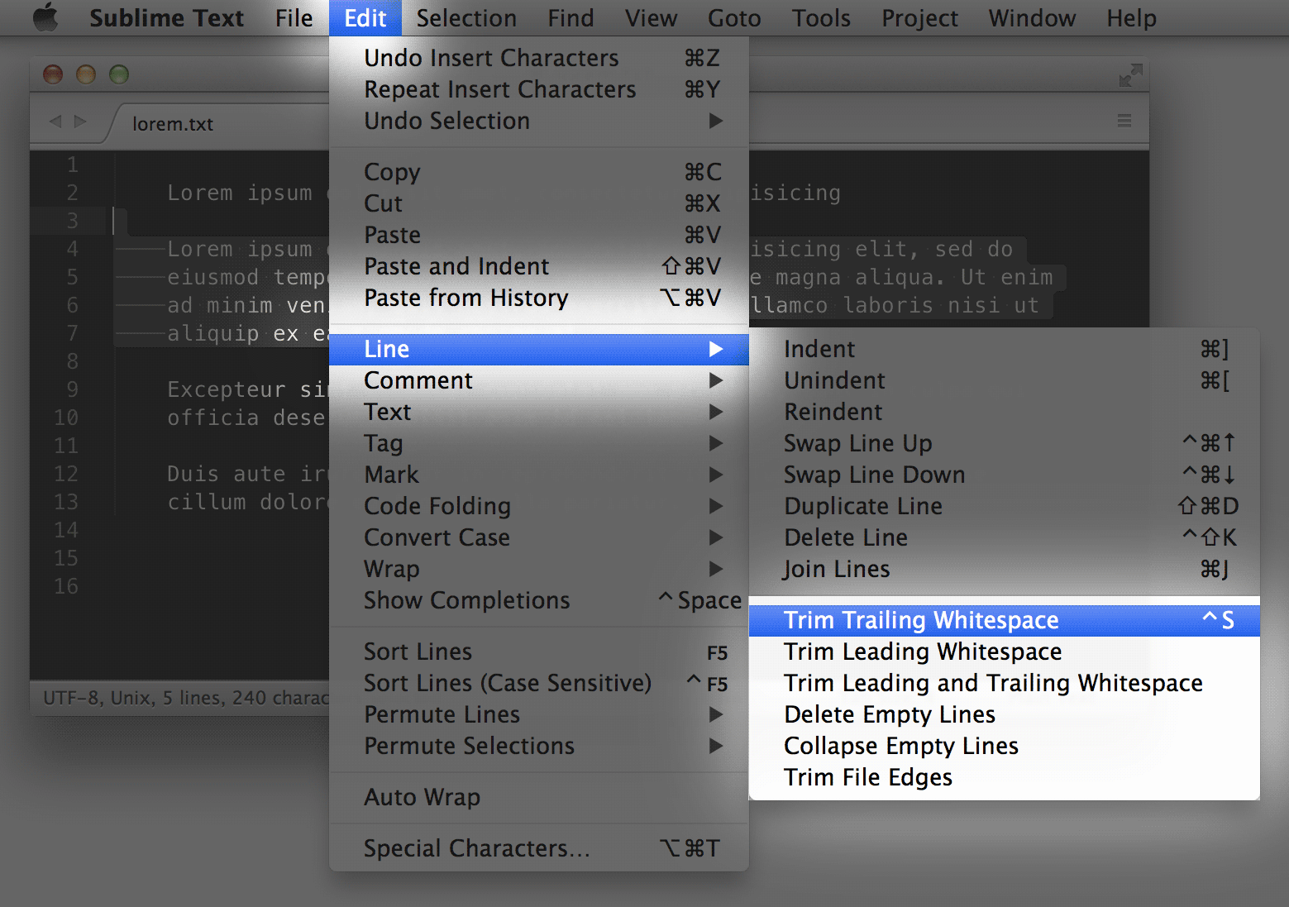
Task: Click the word Excepteur on line 9
Action: point(227,389)
